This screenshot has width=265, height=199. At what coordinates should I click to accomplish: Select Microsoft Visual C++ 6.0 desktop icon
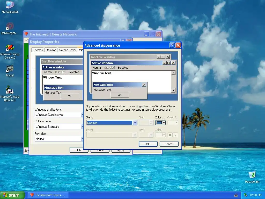coord(10,52)
